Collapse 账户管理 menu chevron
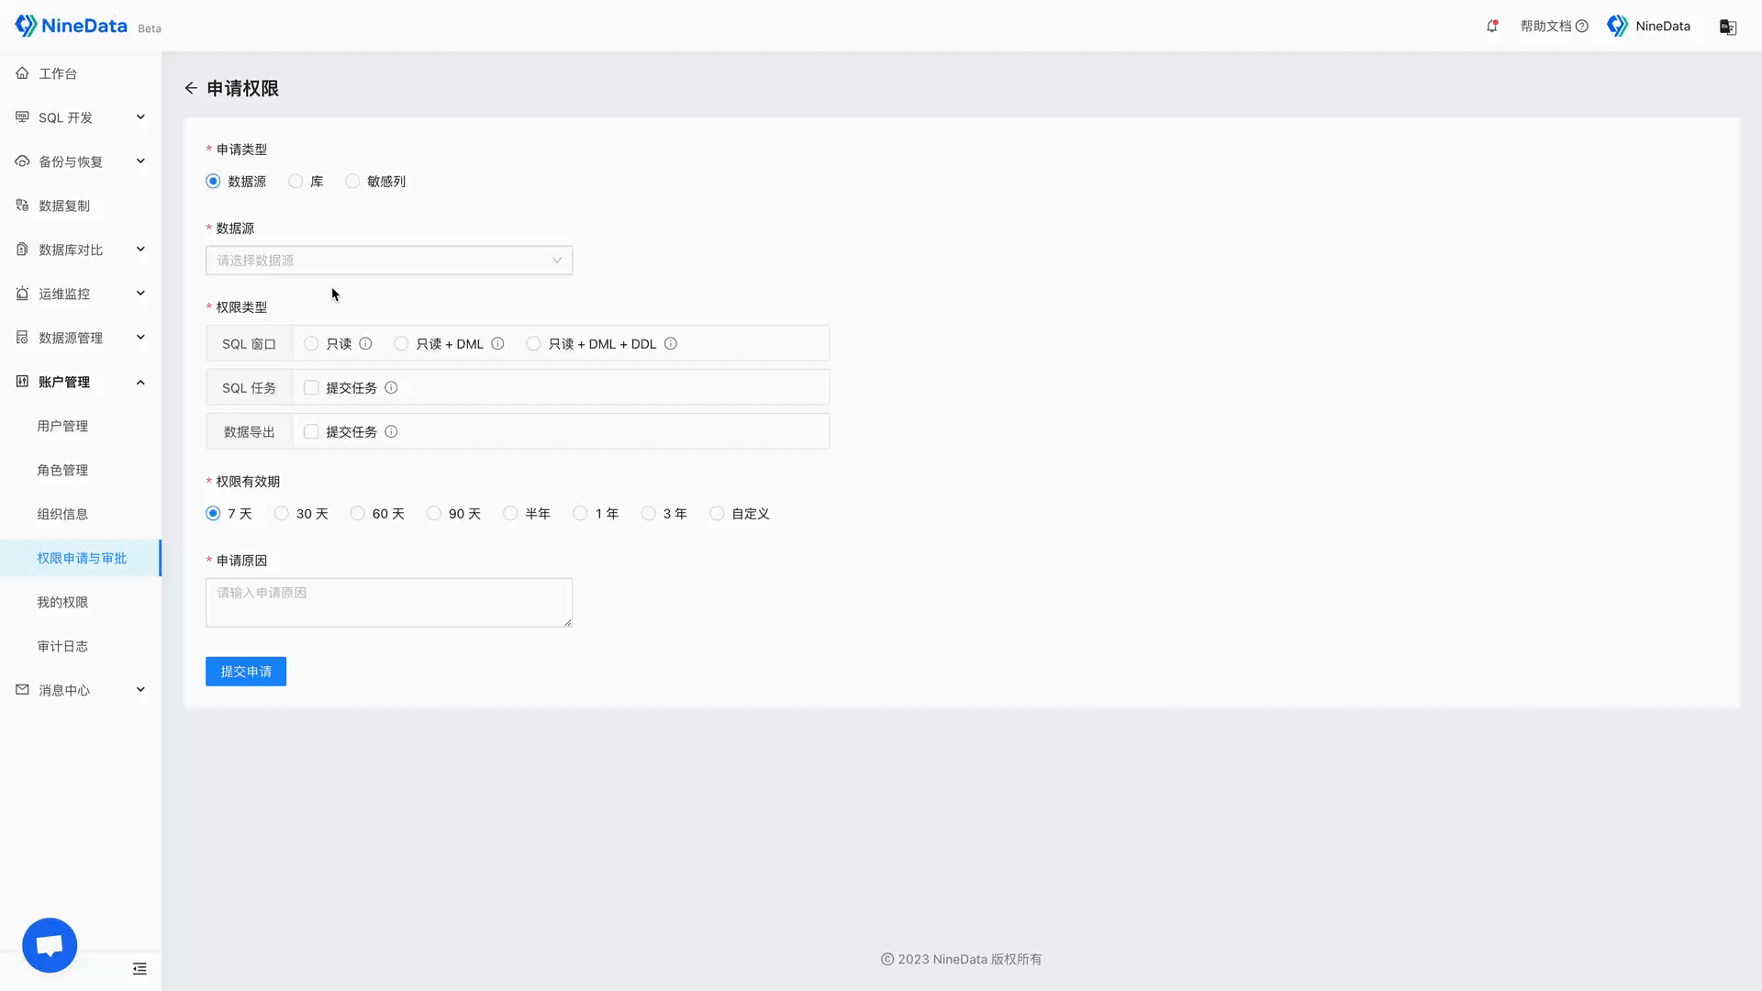1762x991 pixels. [140, 382]
